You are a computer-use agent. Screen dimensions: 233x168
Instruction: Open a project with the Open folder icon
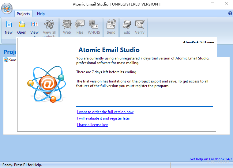coord(22,24)
